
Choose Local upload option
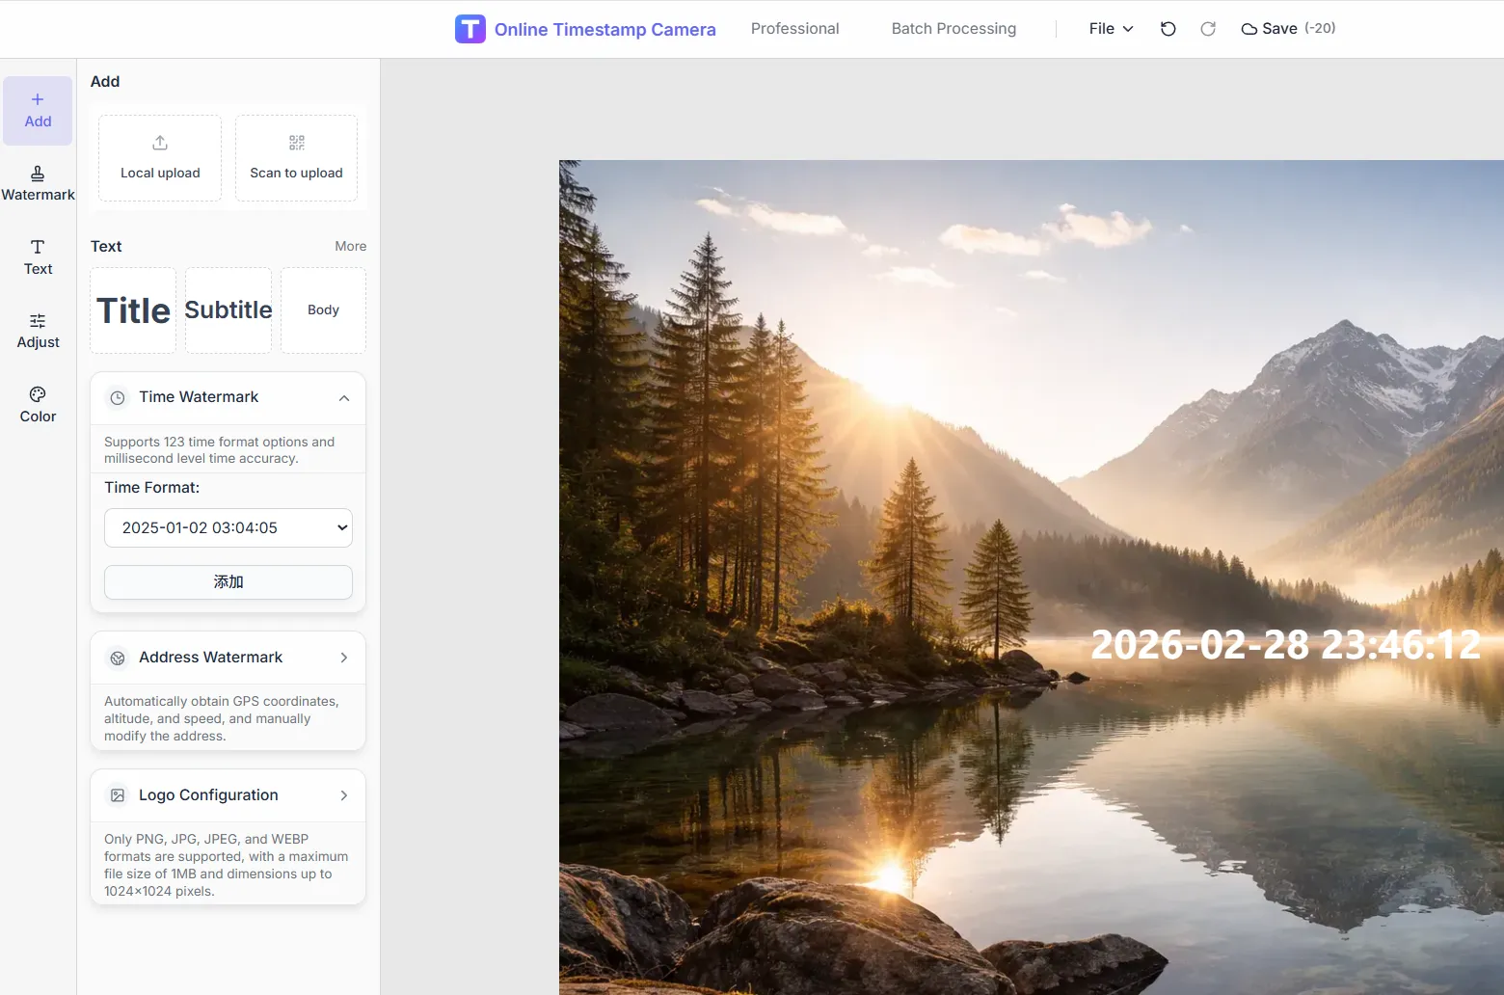(x=160, y=158)
